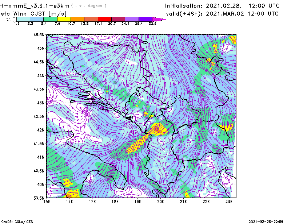Click the 23E longitude label
The width and height of the screenshot is (291, 224).
click(x=229, y=202)
